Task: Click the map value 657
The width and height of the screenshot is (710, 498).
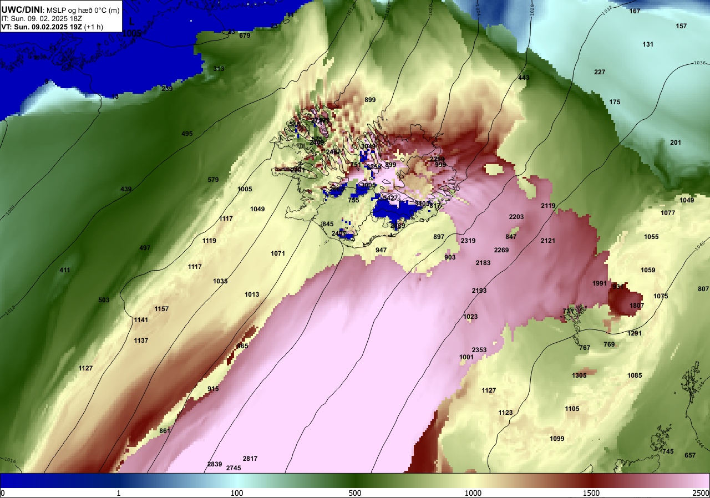Action: pyautogui.click(x=690, y=455)
